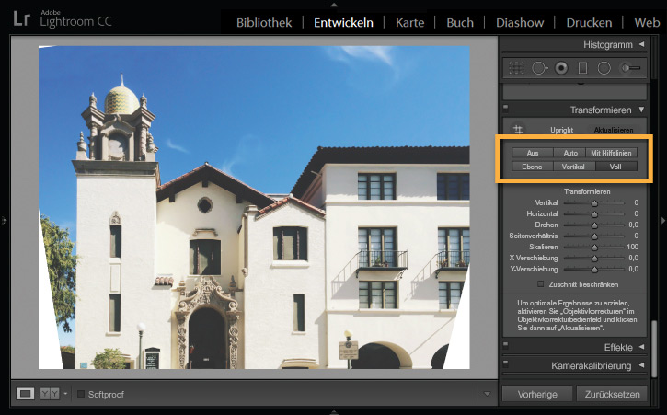Apply Voll Upright correction
This screenshot has height=415, width=667.
(x=615, y=167)
